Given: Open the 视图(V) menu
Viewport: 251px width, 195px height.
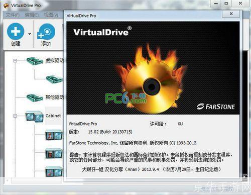Looking at the screenshot, I should point(51,15).
